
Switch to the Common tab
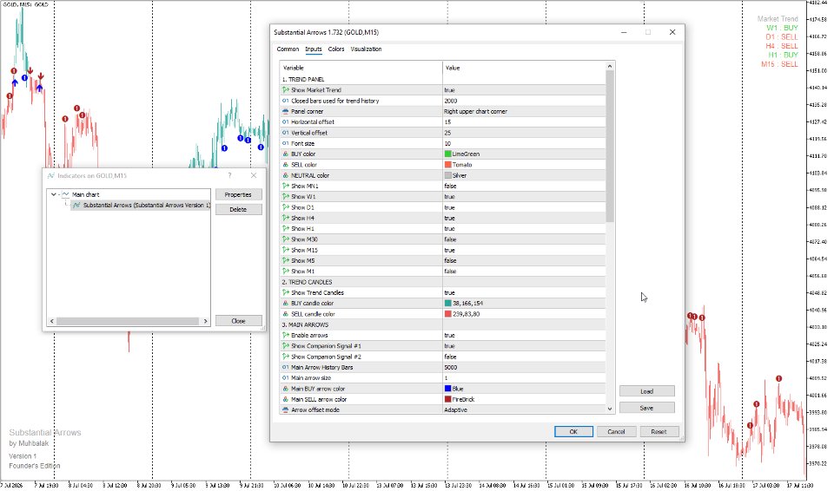(288, 49)
